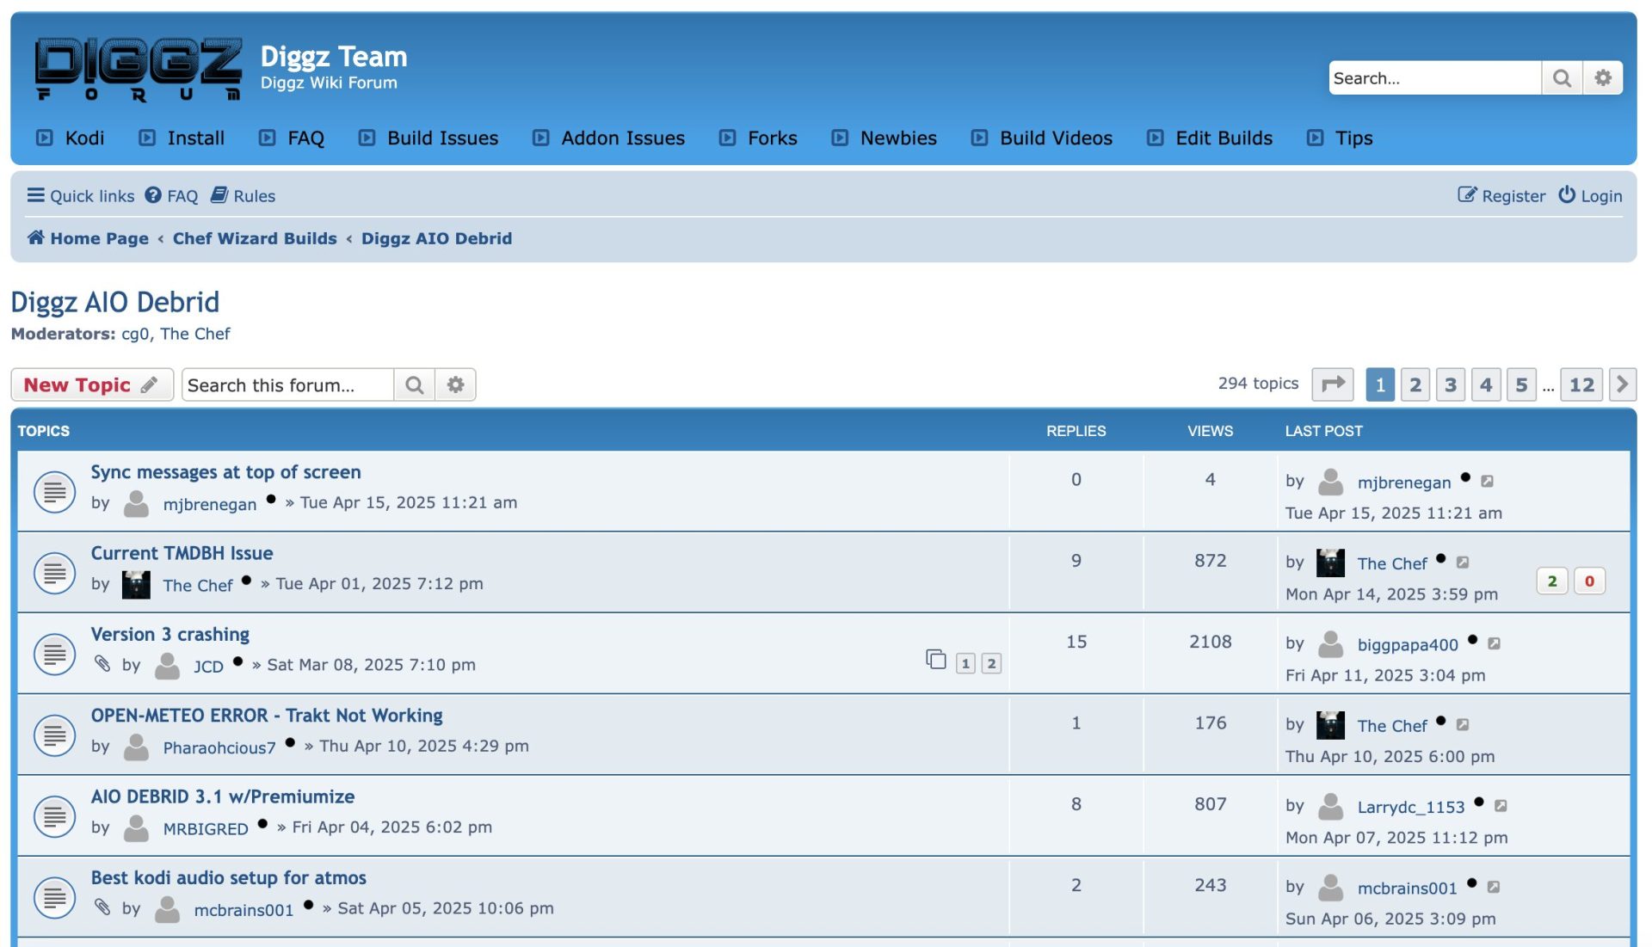Open forum advanced search gear icon
1652x947 pixels.
pyautogui.click(x=455, y=384)
